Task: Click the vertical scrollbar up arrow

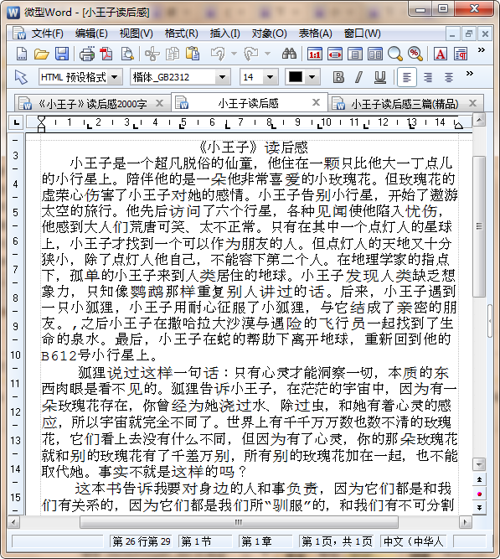Action: point(479,120)
